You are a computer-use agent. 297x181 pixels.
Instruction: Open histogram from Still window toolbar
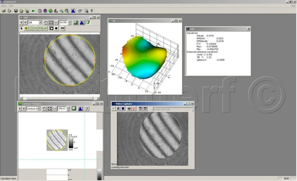point(82,22)
